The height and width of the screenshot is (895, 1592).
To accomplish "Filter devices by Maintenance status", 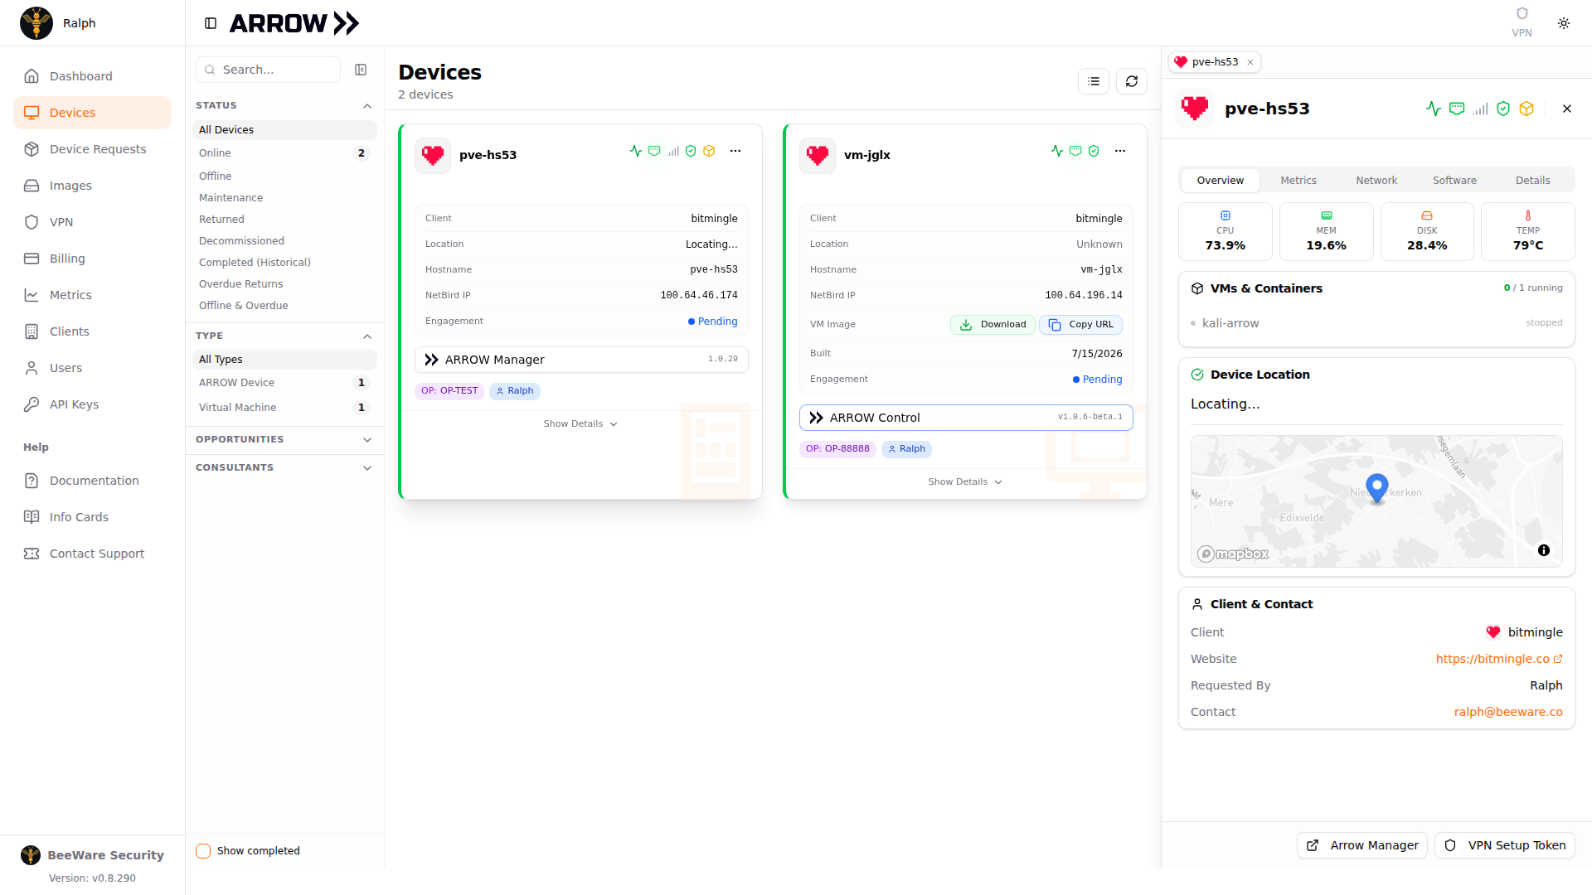I will point(284,198).
